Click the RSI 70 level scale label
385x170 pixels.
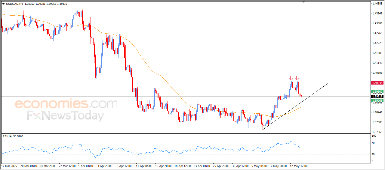(374, 143)
